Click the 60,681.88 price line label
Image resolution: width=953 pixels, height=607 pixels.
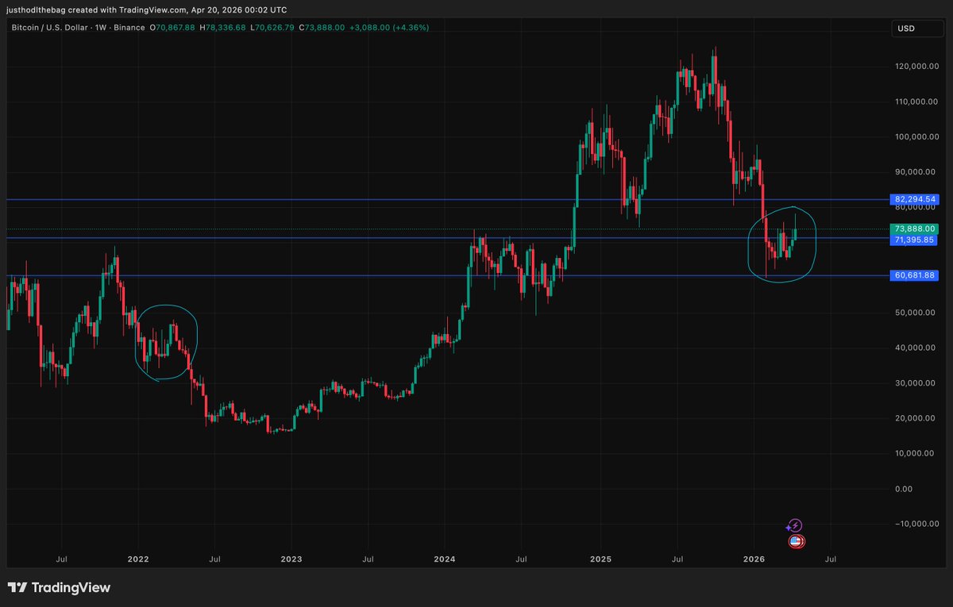(x=916, y=275)
